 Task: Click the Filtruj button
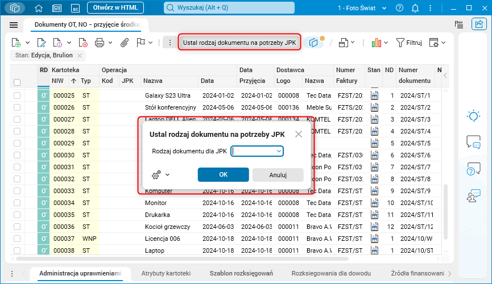pos(409,43)
